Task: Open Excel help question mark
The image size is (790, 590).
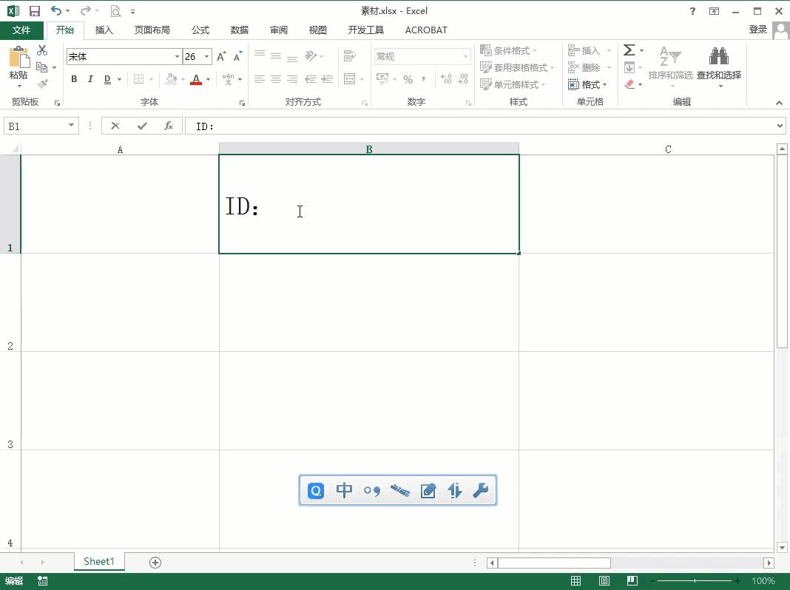Action: click(692, 11)
